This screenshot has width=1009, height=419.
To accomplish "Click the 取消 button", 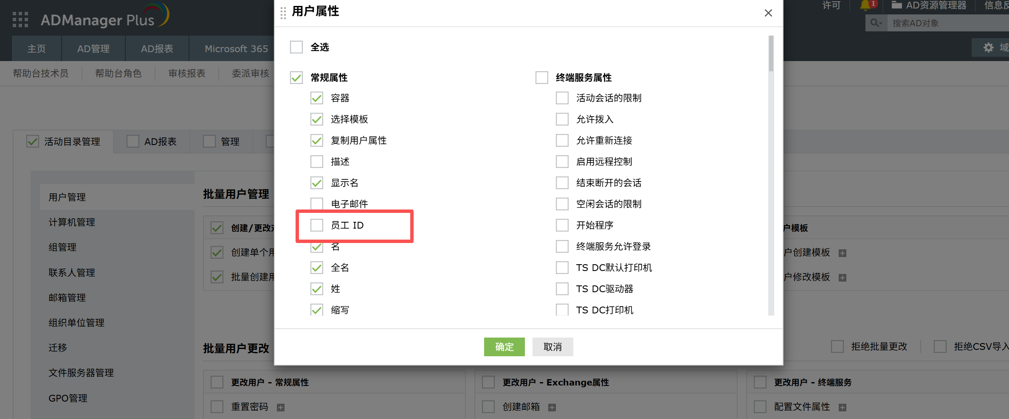I will (552, 347).
